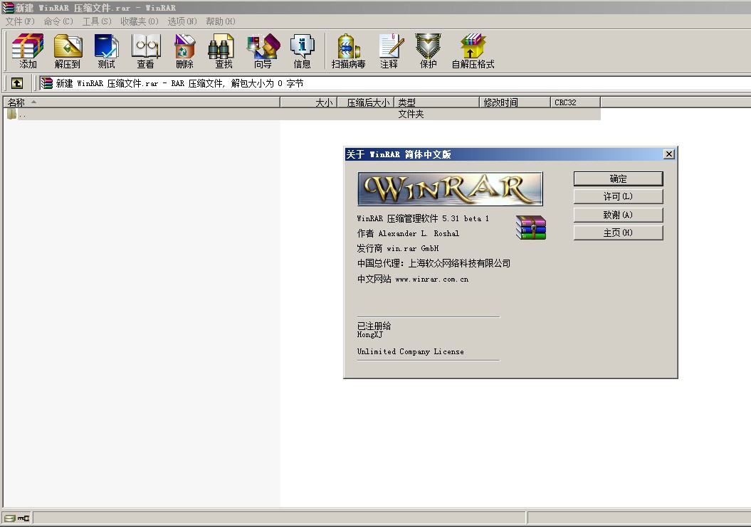
Task: Click '作者 Alexander L. Roshal' text
Action: (408, 233)
